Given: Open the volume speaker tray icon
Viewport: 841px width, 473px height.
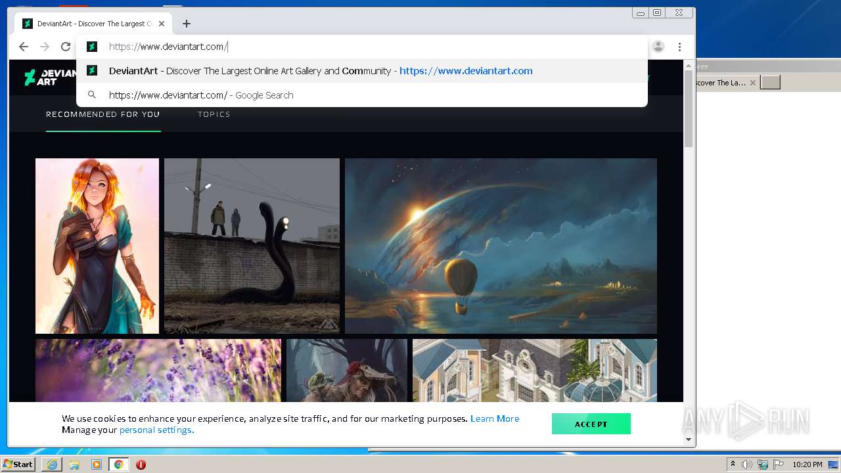Looking at the screenshot, I should point(747,464).
